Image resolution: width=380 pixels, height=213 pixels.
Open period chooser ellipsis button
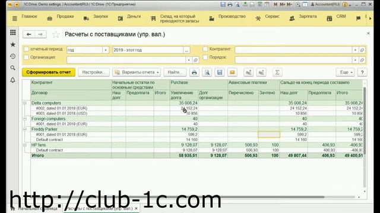(x=186, y=50)
